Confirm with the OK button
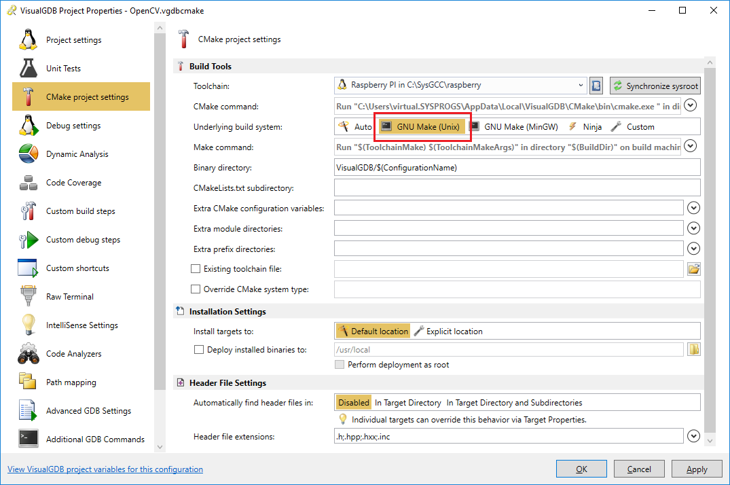Screen dimensions: 730x485 581,469
